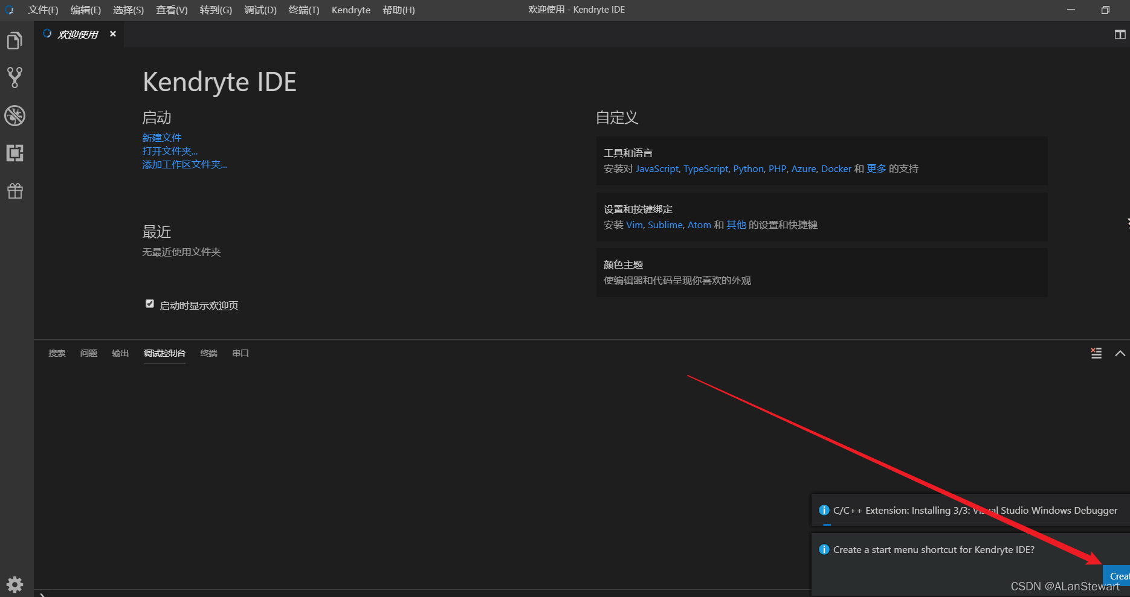Image resolution: width=1130 pixels, height=597 pixels.
Task: Click the Vim keybinding link
Action: point(634,225)
